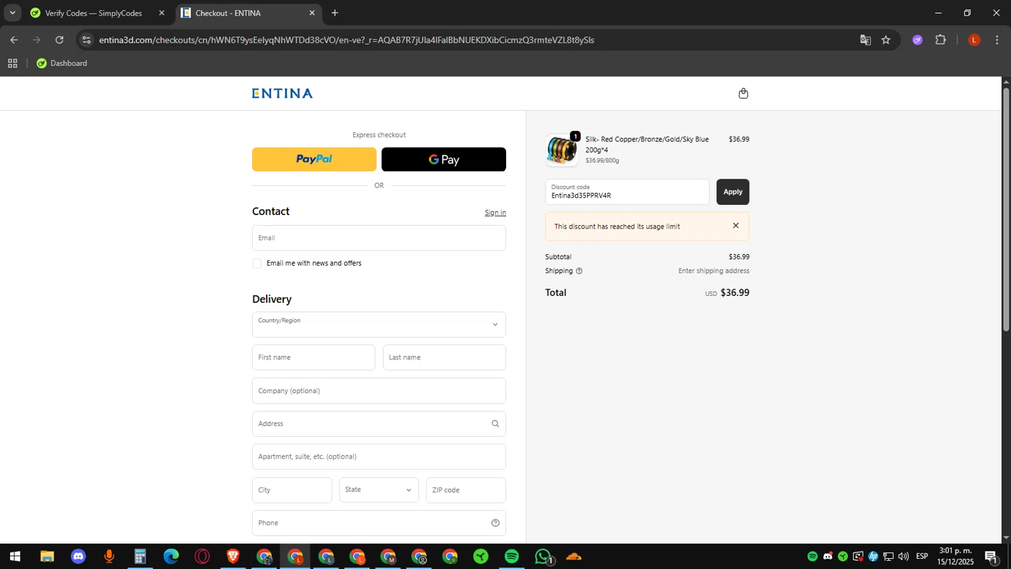
Task: Apply the discount code
Action: (733, 191)
